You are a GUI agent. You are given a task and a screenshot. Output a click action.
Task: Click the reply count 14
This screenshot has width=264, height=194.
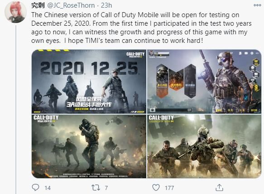point(48,188)
